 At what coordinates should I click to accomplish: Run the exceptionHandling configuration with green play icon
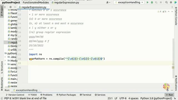tap(147, 2)
